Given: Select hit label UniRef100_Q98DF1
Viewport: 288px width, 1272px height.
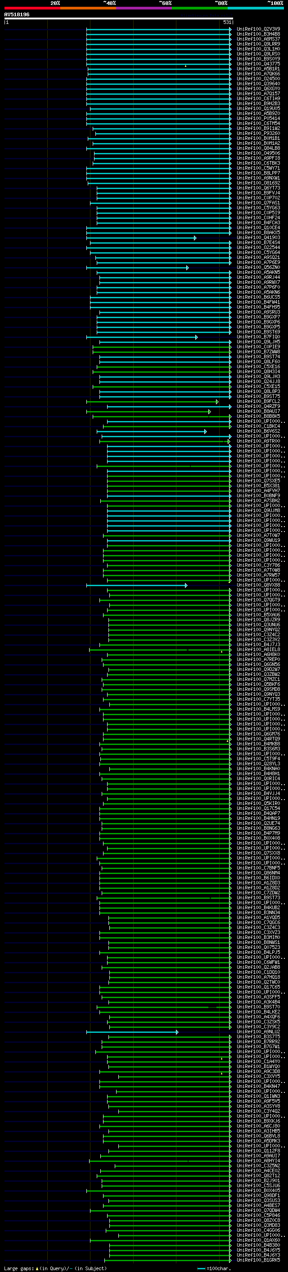Looking at the screenshot, I should 258,1196.
